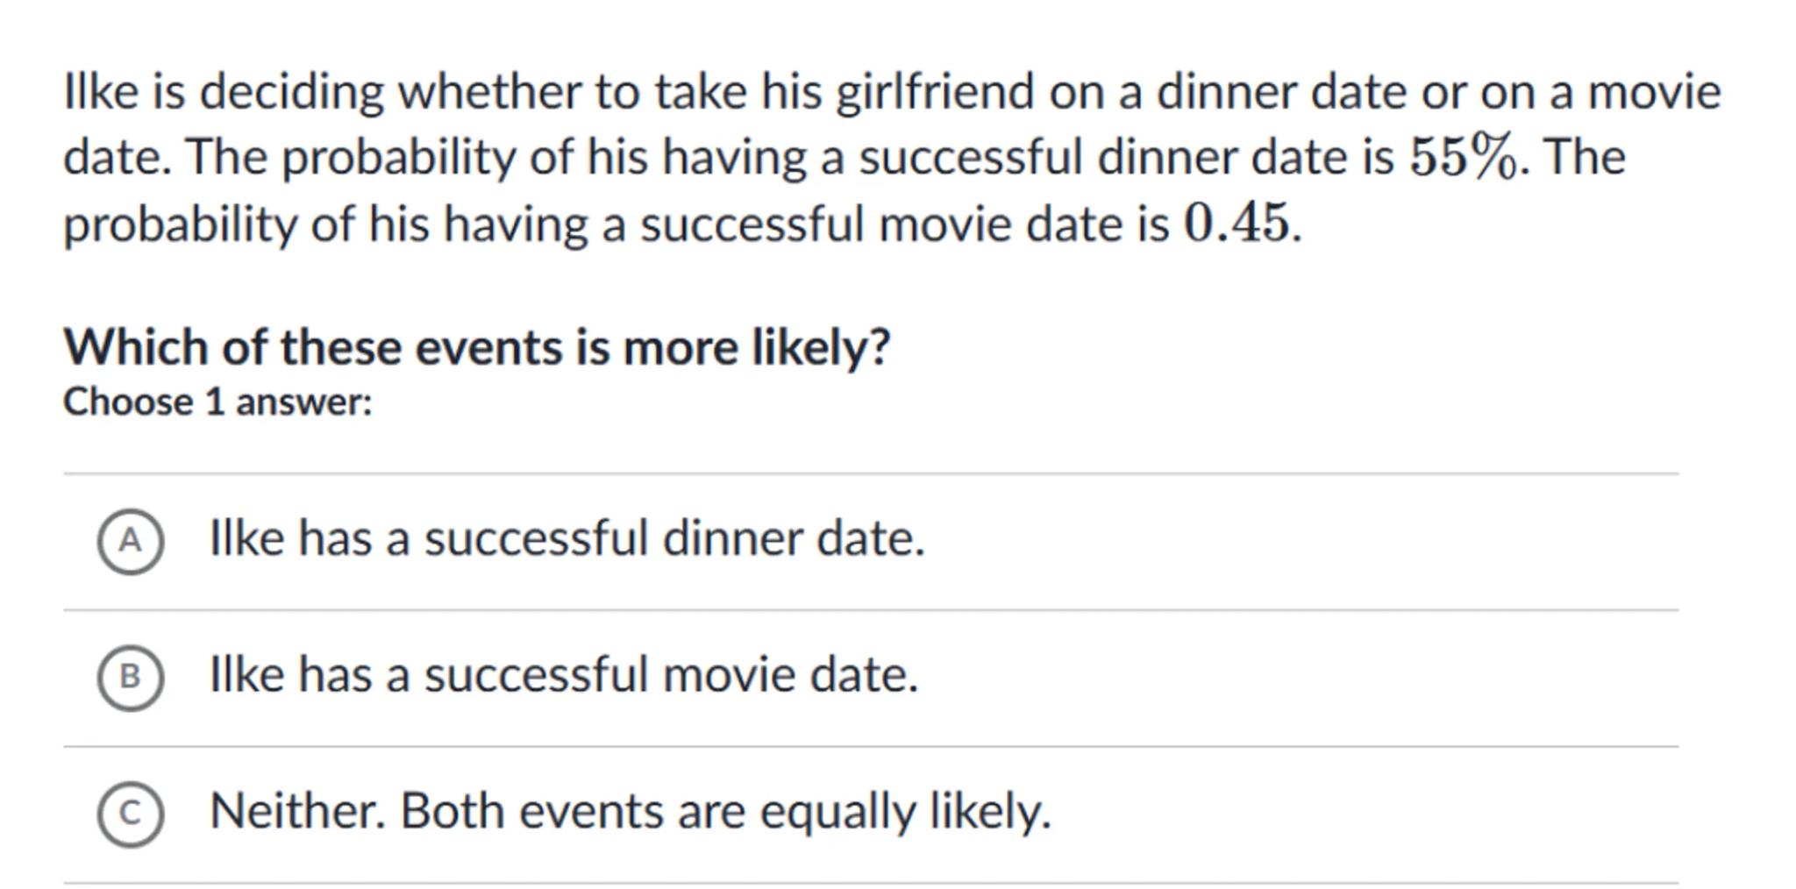Select radio button B for movie date

point(130,677)
